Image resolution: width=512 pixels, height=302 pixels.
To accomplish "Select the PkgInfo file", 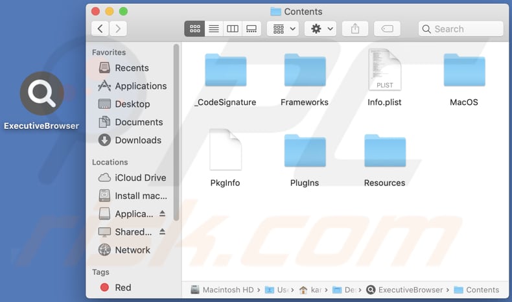I will (x=226, y=158).
